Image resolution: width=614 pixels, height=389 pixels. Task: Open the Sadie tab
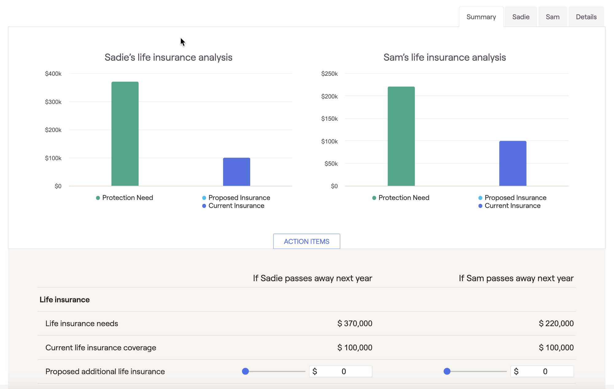click(x=521, y=17)
